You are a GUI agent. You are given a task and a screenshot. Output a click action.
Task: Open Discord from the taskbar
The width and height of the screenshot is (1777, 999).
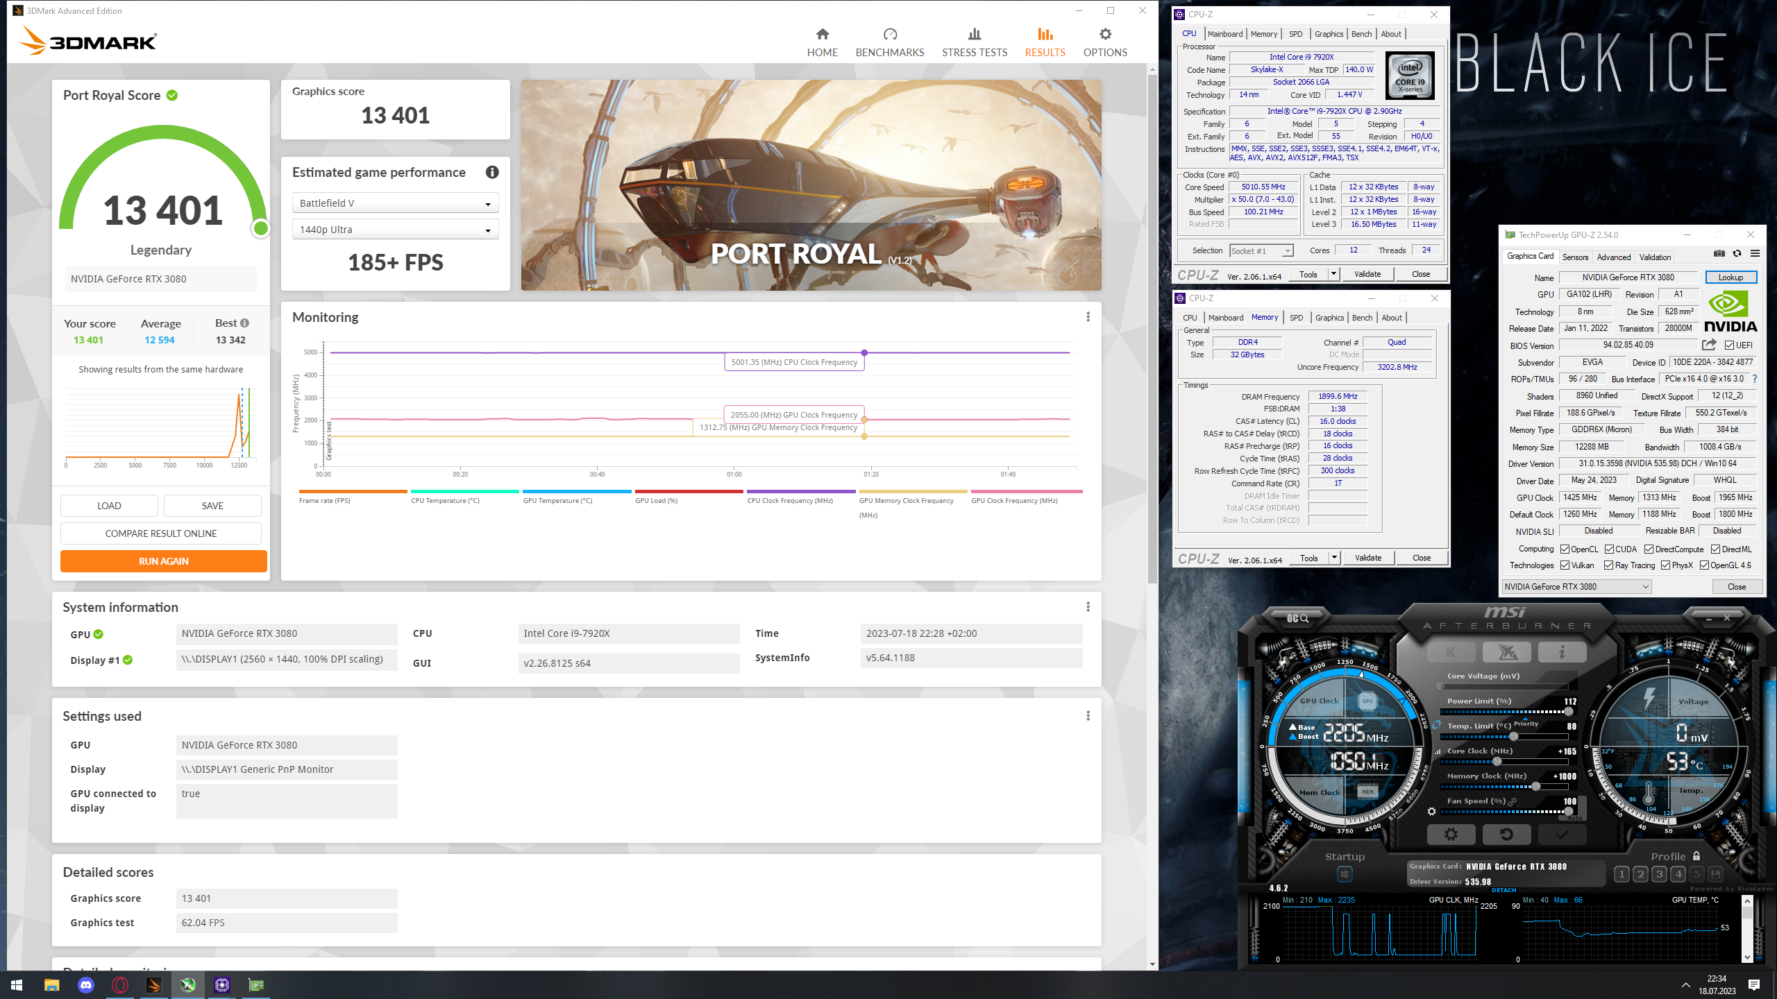coord(86,985)
